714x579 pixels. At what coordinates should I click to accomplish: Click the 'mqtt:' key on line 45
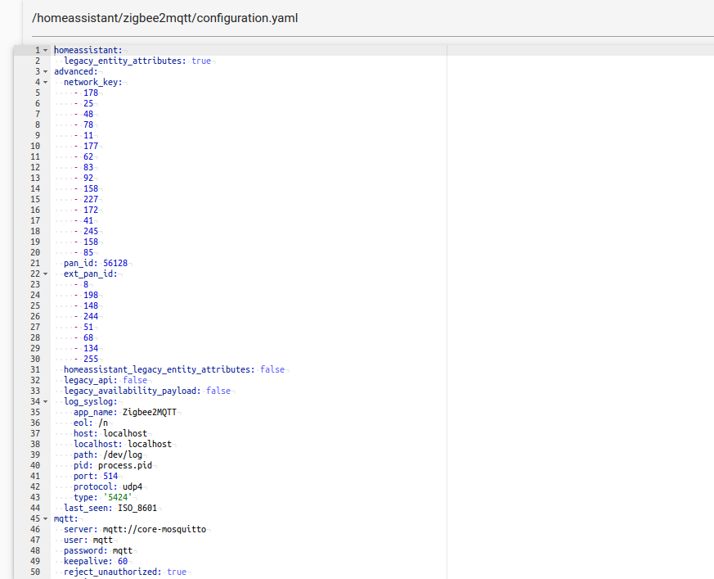(66, 519)
